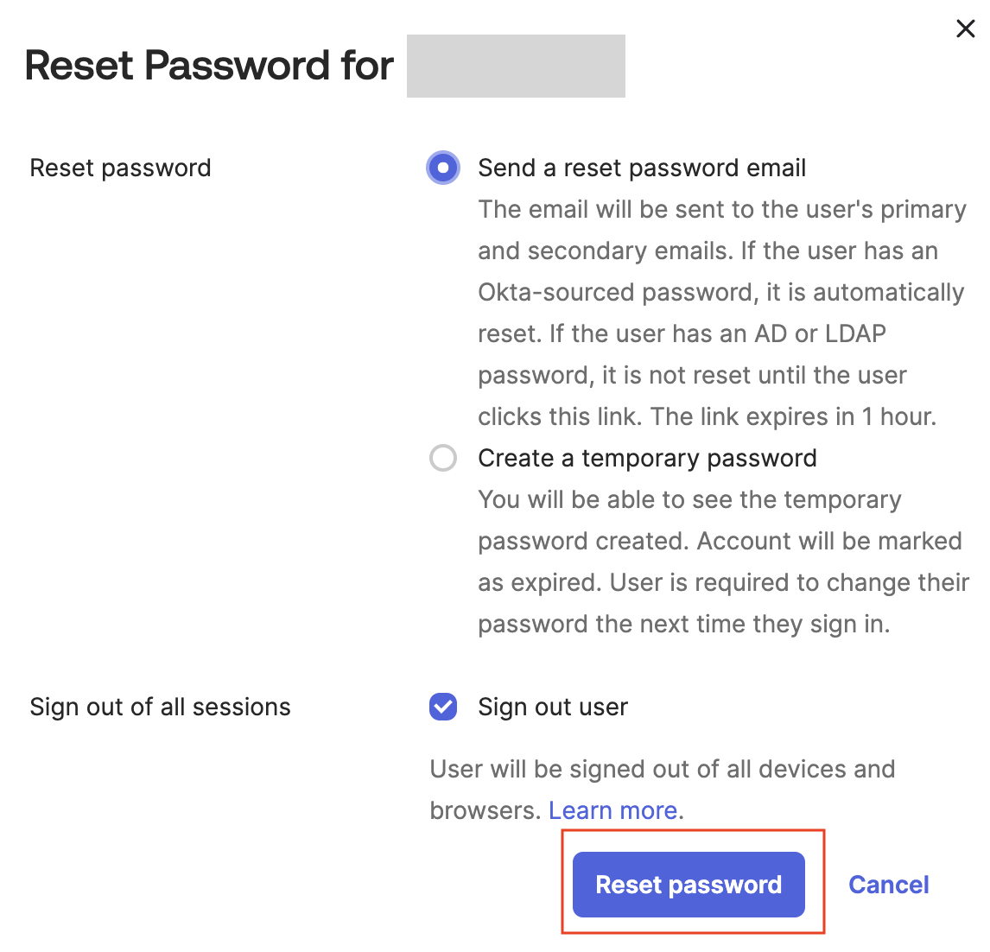Image resolution: width=990 pixels, height=952 pixels.
Task: Click the "Reset Password for" heading
Action: coord(209,66)
